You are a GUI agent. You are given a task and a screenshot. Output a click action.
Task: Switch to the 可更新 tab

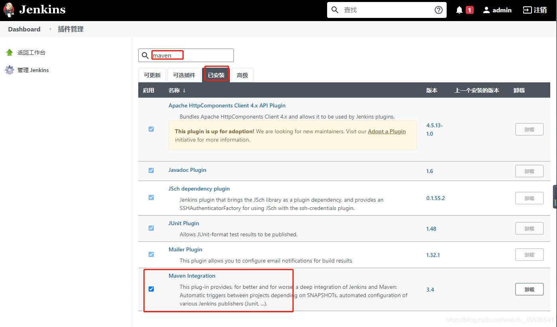click(x=152, y=75)
